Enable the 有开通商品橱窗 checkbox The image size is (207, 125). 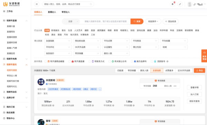click(46, 61)
